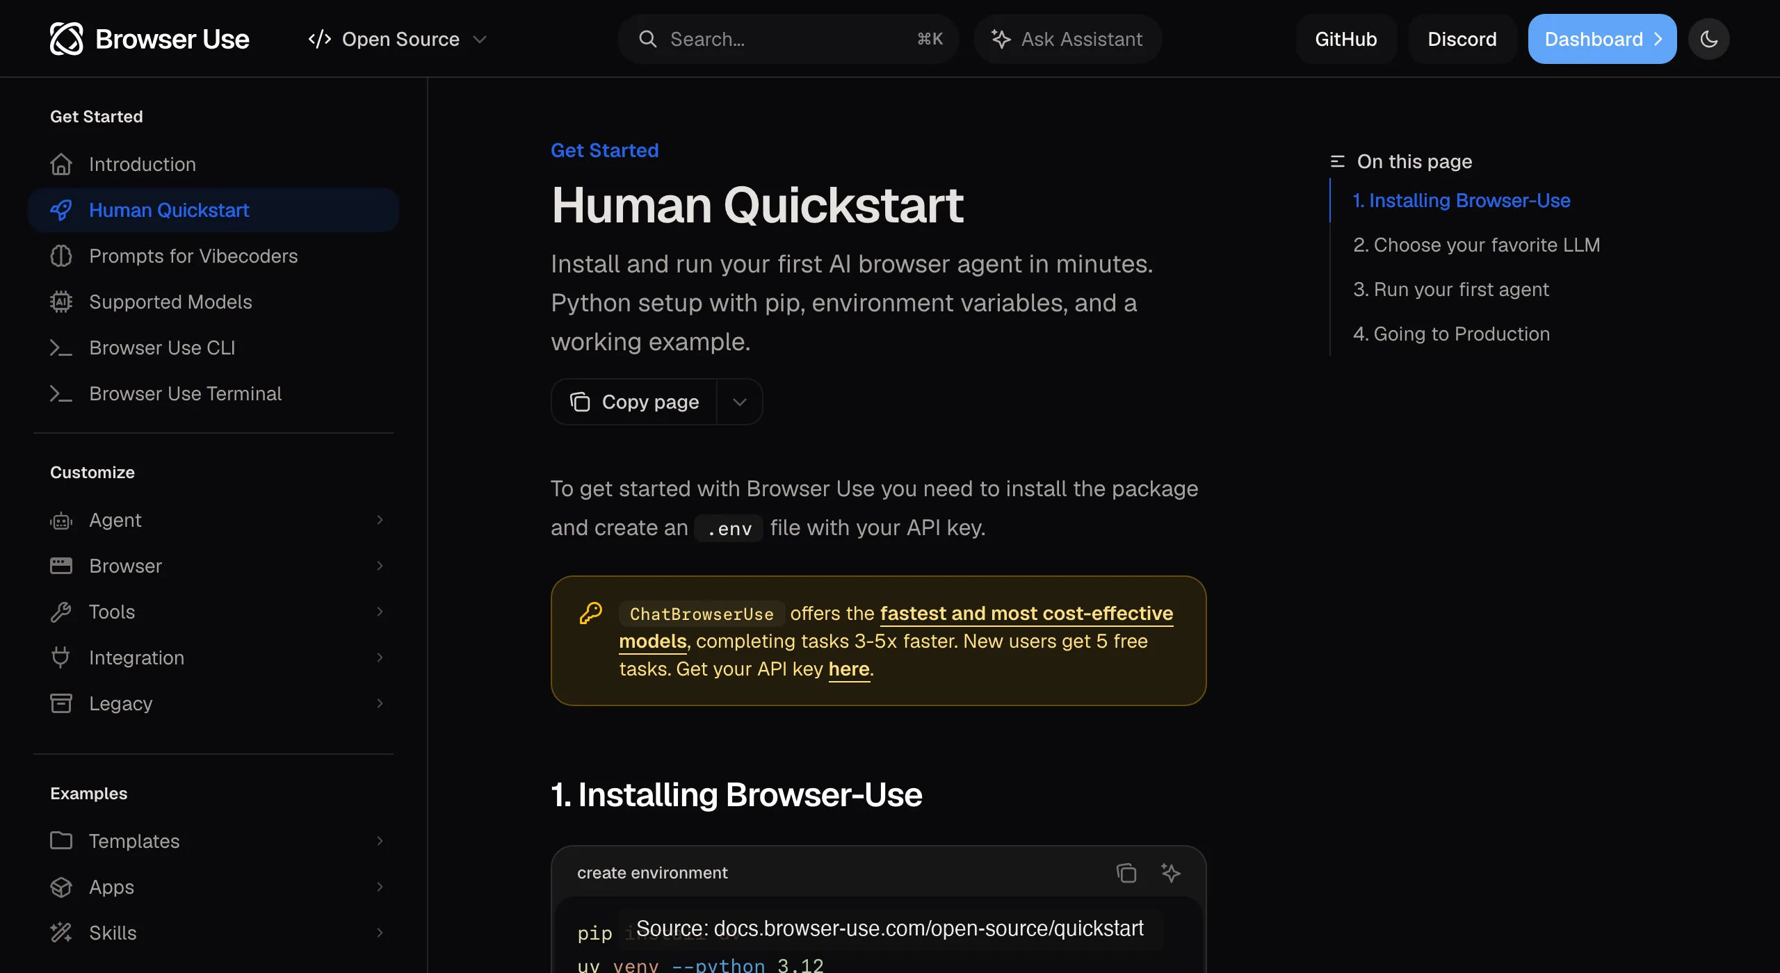Expand the Apps section chevron
The width and height of the screenshot is (1780, 973).
click(x=380, y=887)
